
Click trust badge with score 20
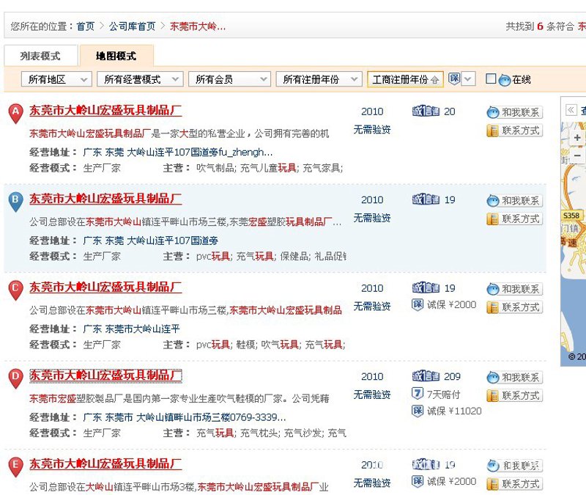[426, 111]
